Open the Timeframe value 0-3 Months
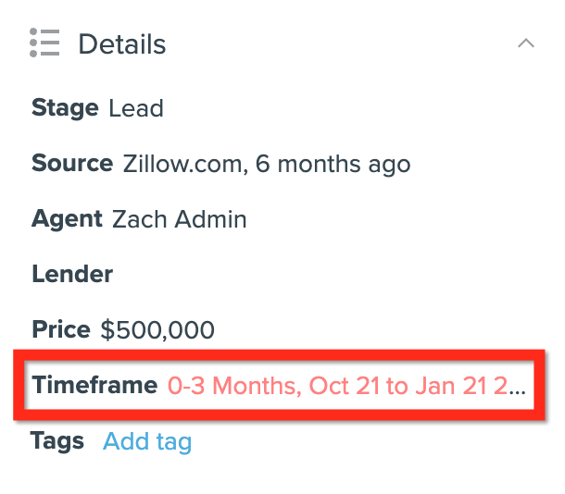 click(x=234, y=386)
